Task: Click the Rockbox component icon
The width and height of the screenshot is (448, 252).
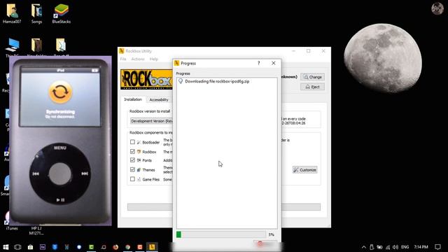Action: click(x=139, y=152)
